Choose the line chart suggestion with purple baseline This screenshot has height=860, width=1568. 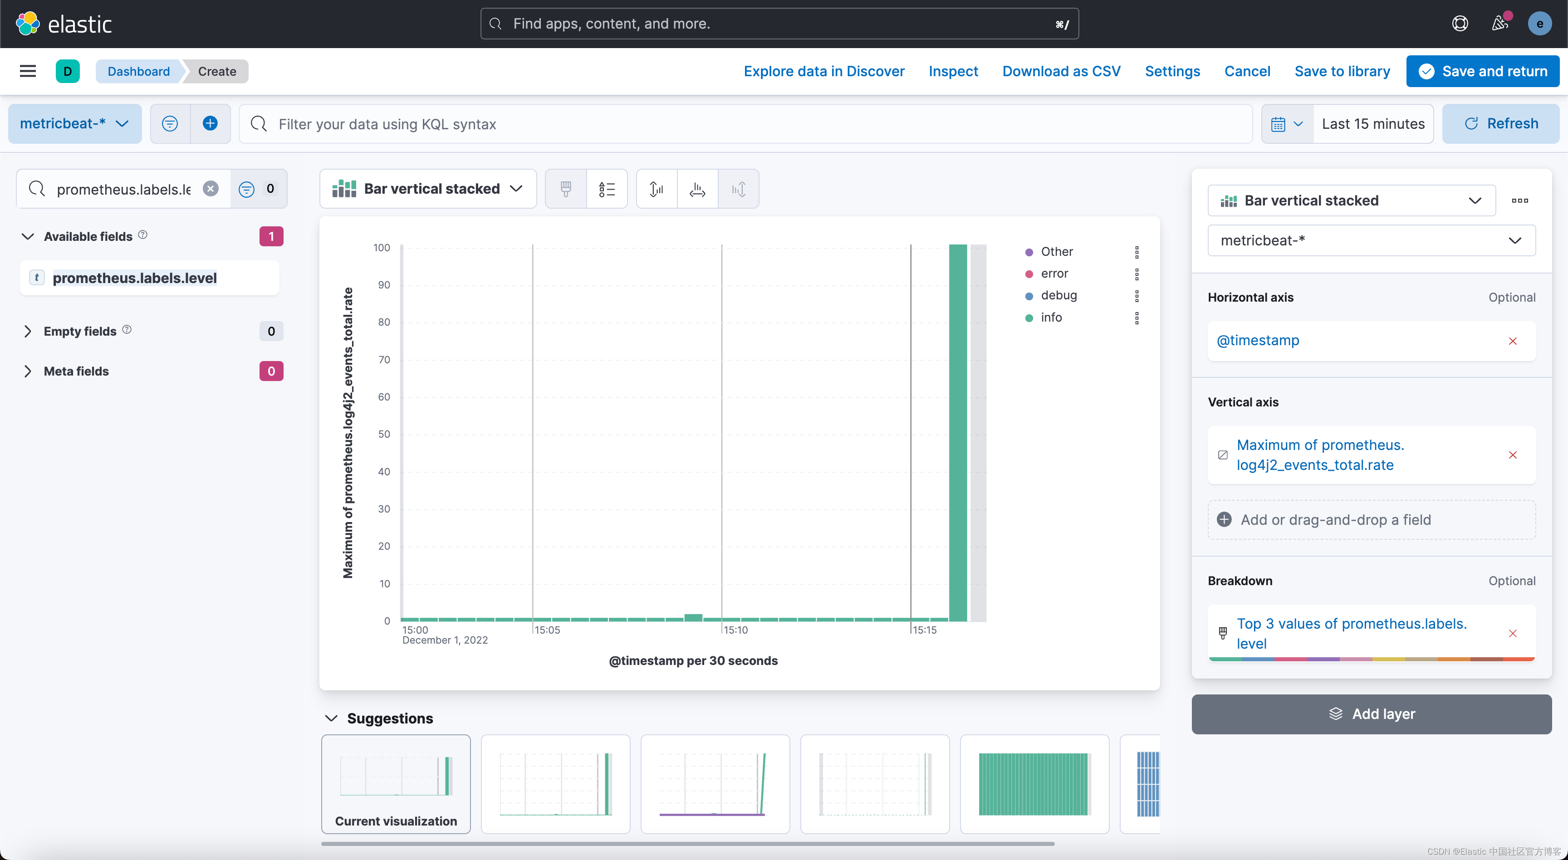click(x=715, y=784)
